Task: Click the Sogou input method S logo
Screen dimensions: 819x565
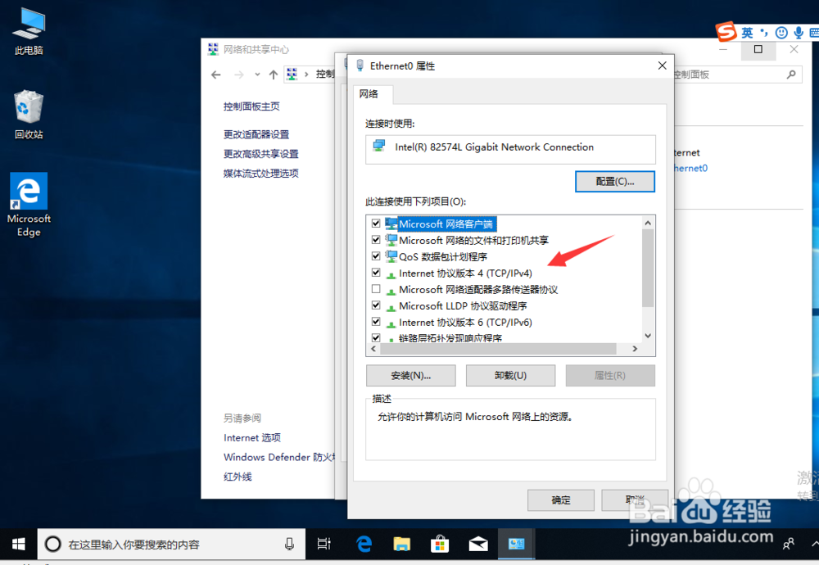Action: (x=726, y=33)
